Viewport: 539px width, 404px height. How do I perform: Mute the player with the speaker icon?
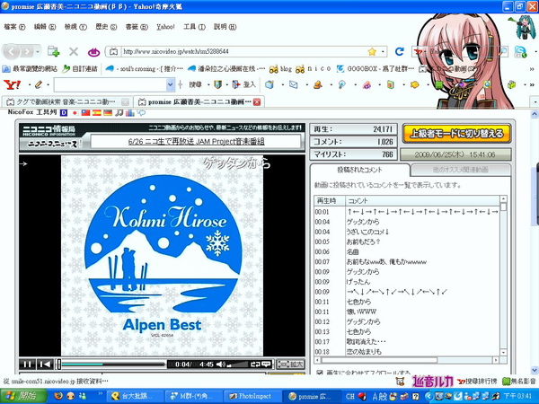coord(221,364)
